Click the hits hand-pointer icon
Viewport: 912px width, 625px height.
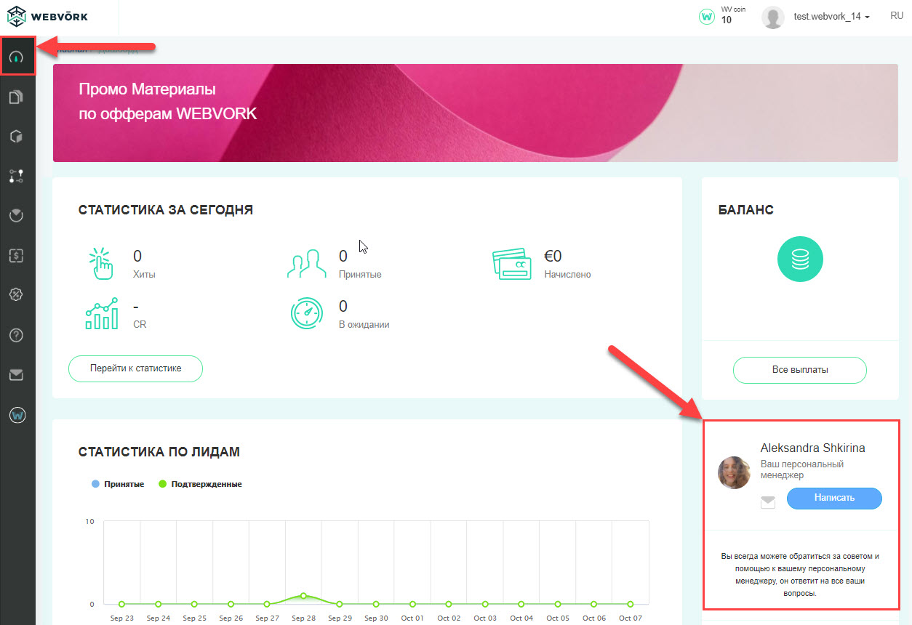coord(100,263)
